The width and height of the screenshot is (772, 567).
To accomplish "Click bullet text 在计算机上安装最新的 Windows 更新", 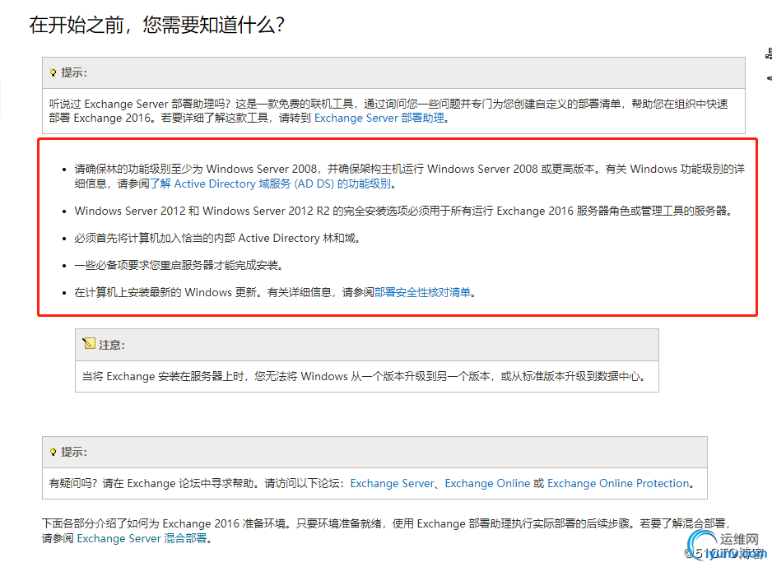I will 166,292.
